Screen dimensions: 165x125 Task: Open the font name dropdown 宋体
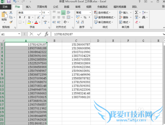click(40, 12)
